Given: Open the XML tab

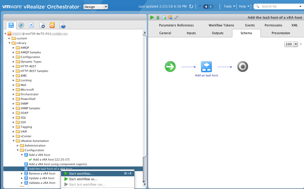Looking at the screenshot, I should pyautogui.click(x=294, y=25).
